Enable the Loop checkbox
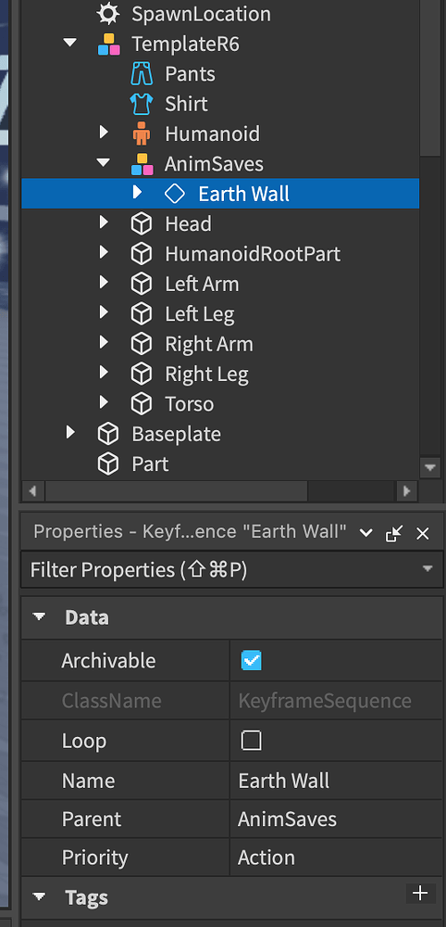Image resolution: width=446 pixels, height=927 pixels. 252,740
